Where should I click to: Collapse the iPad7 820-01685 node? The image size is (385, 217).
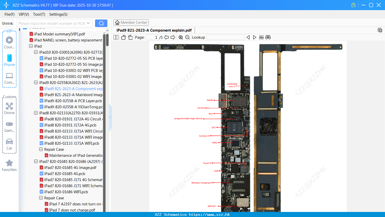(36, 161)
